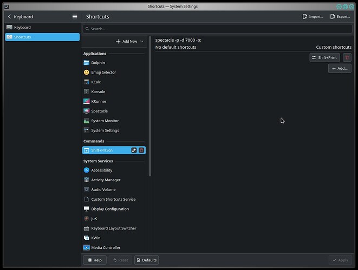The height and width of the screenshot is (270, 358).
Task: Select the text "Dolphin"
Action: (x=98, y=63)
